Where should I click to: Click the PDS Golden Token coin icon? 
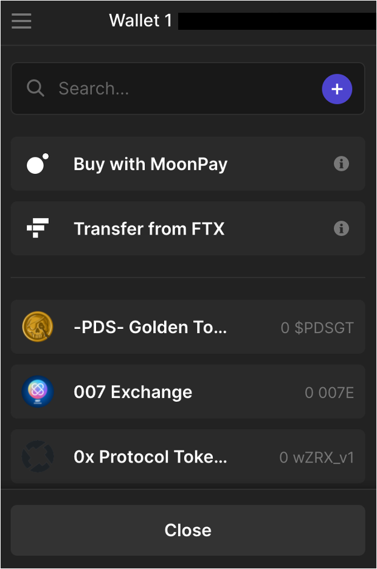pos(38,327)
